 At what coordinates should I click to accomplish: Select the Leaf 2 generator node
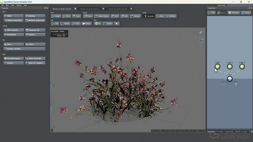(x=230, y=66)
